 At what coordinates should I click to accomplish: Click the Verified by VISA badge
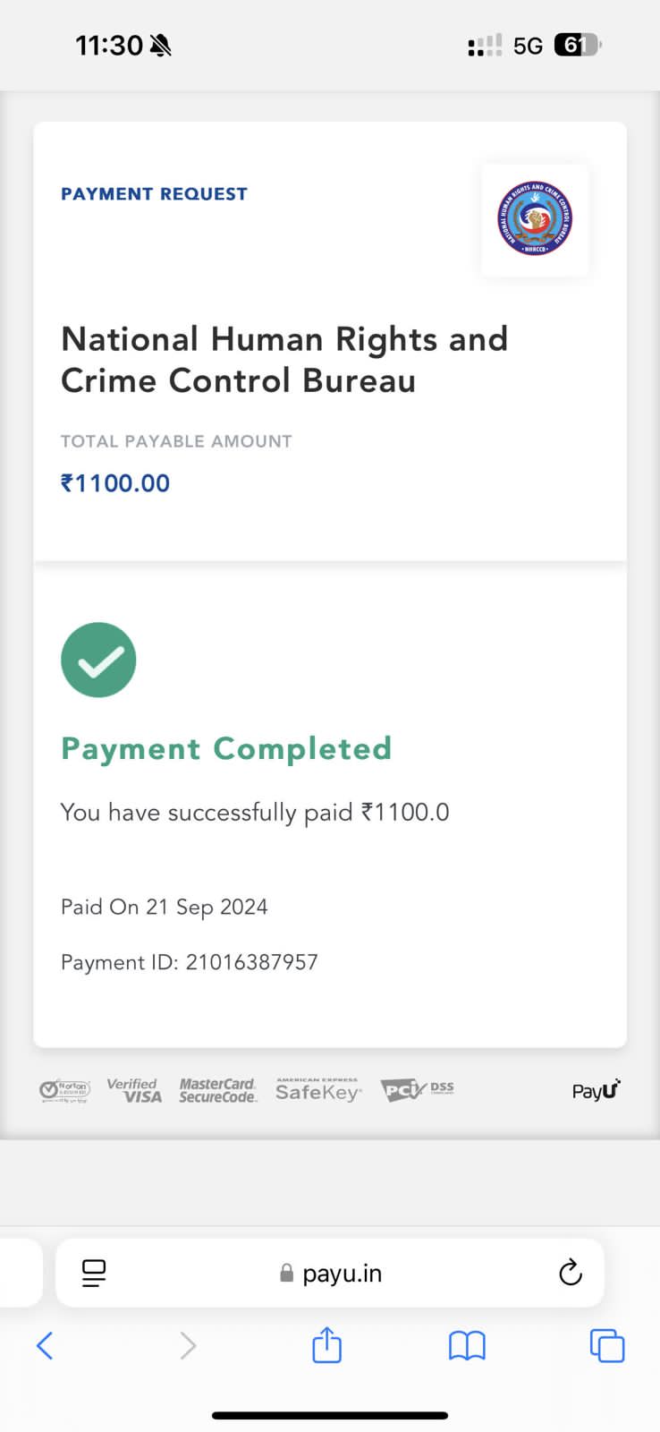(134, 1090)
